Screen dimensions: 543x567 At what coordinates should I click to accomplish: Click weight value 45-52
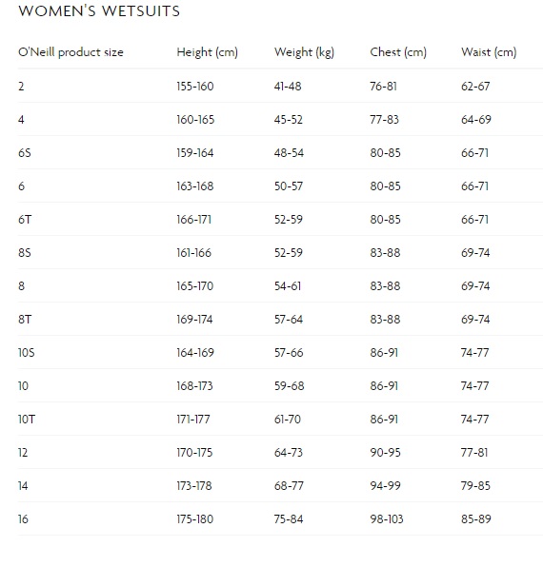click(288, 120)
